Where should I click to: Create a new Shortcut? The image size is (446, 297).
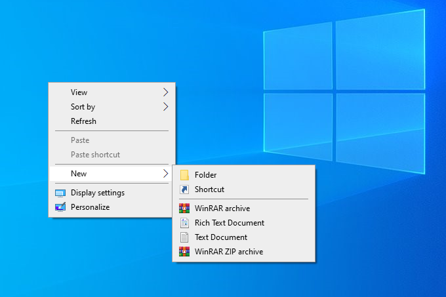tap(244, 189)
